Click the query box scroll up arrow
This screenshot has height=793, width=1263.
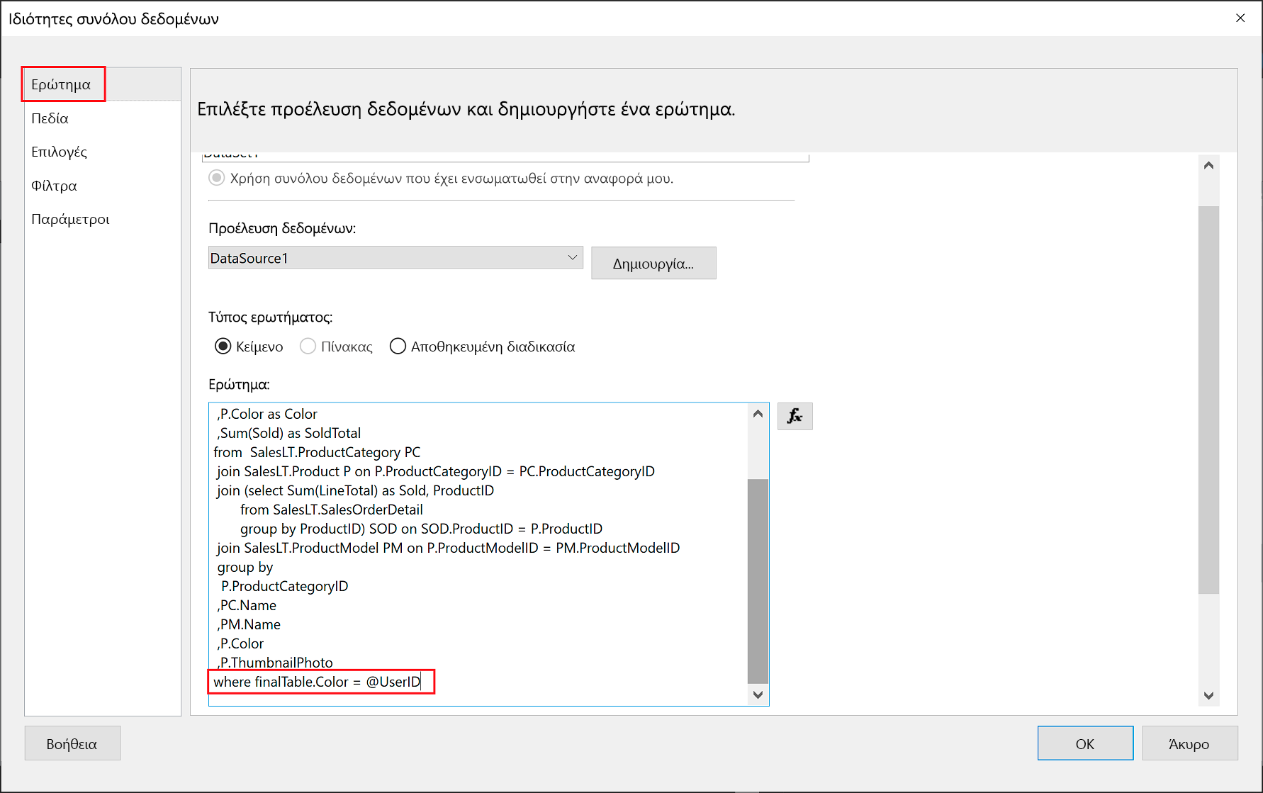tap(758, 414)
